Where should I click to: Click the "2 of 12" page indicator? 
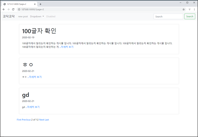tap(35, 120)
